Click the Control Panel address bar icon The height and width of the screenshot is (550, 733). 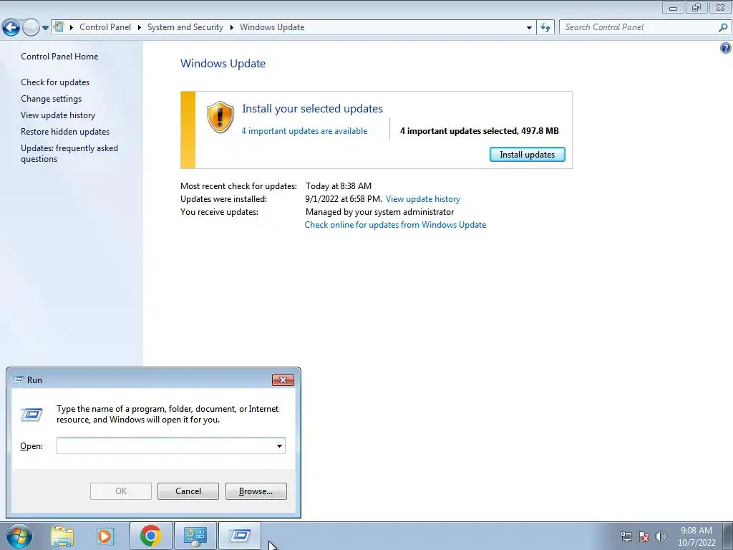click(59, 26)
